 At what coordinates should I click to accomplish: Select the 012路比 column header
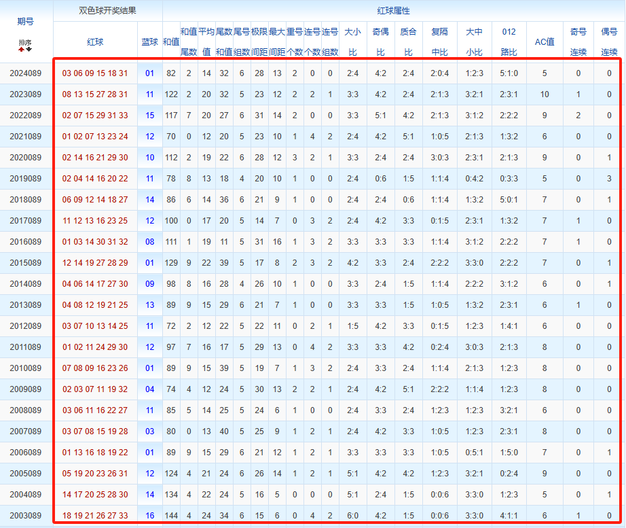coord(509,41)
